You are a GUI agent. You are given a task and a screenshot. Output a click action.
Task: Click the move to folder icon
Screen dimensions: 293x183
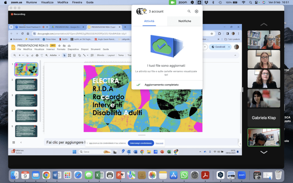[x=64, y=46]
